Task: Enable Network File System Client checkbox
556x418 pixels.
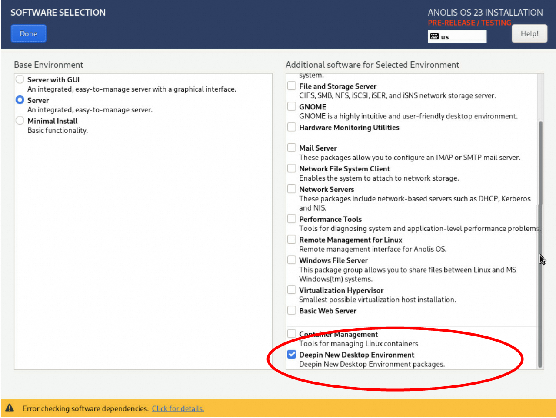Action: point(292,168)
